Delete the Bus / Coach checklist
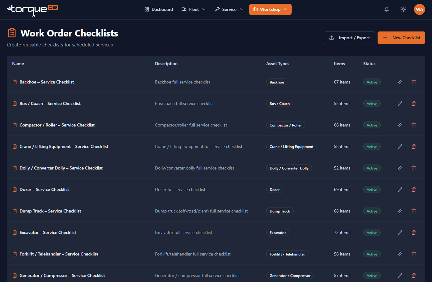This screenshot has width=432, height=282. click(x=414, y=103)
